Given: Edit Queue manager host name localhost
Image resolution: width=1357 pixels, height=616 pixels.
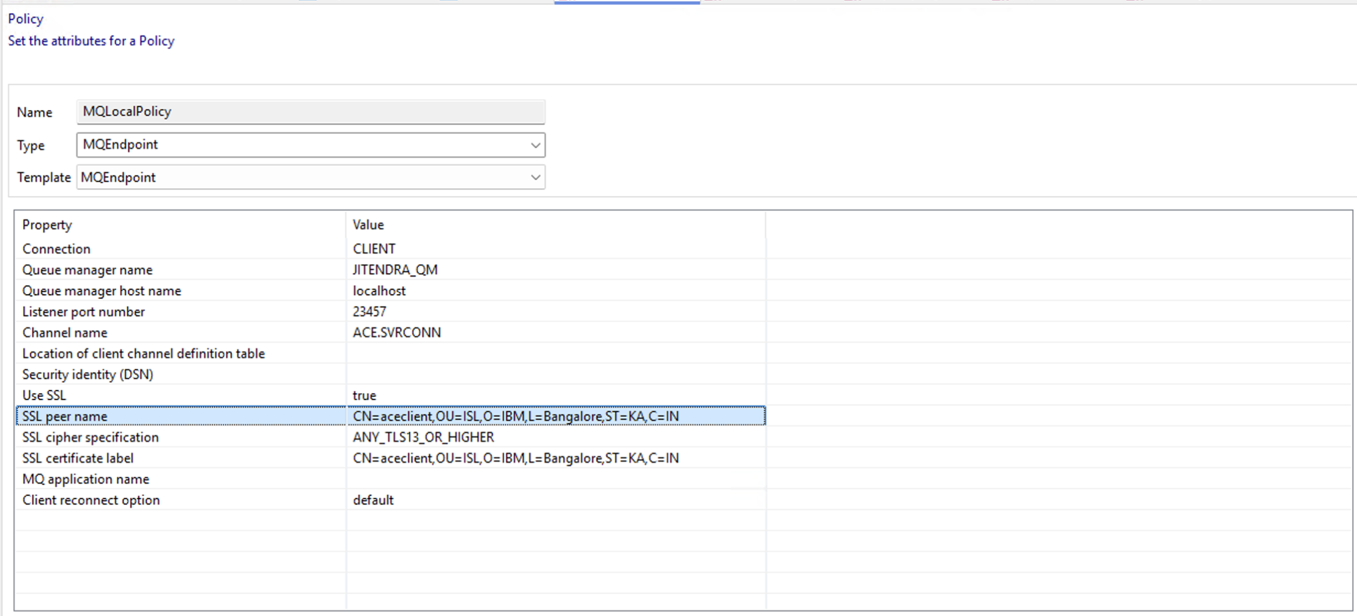Looking at the screenshot, I should 379,291.
